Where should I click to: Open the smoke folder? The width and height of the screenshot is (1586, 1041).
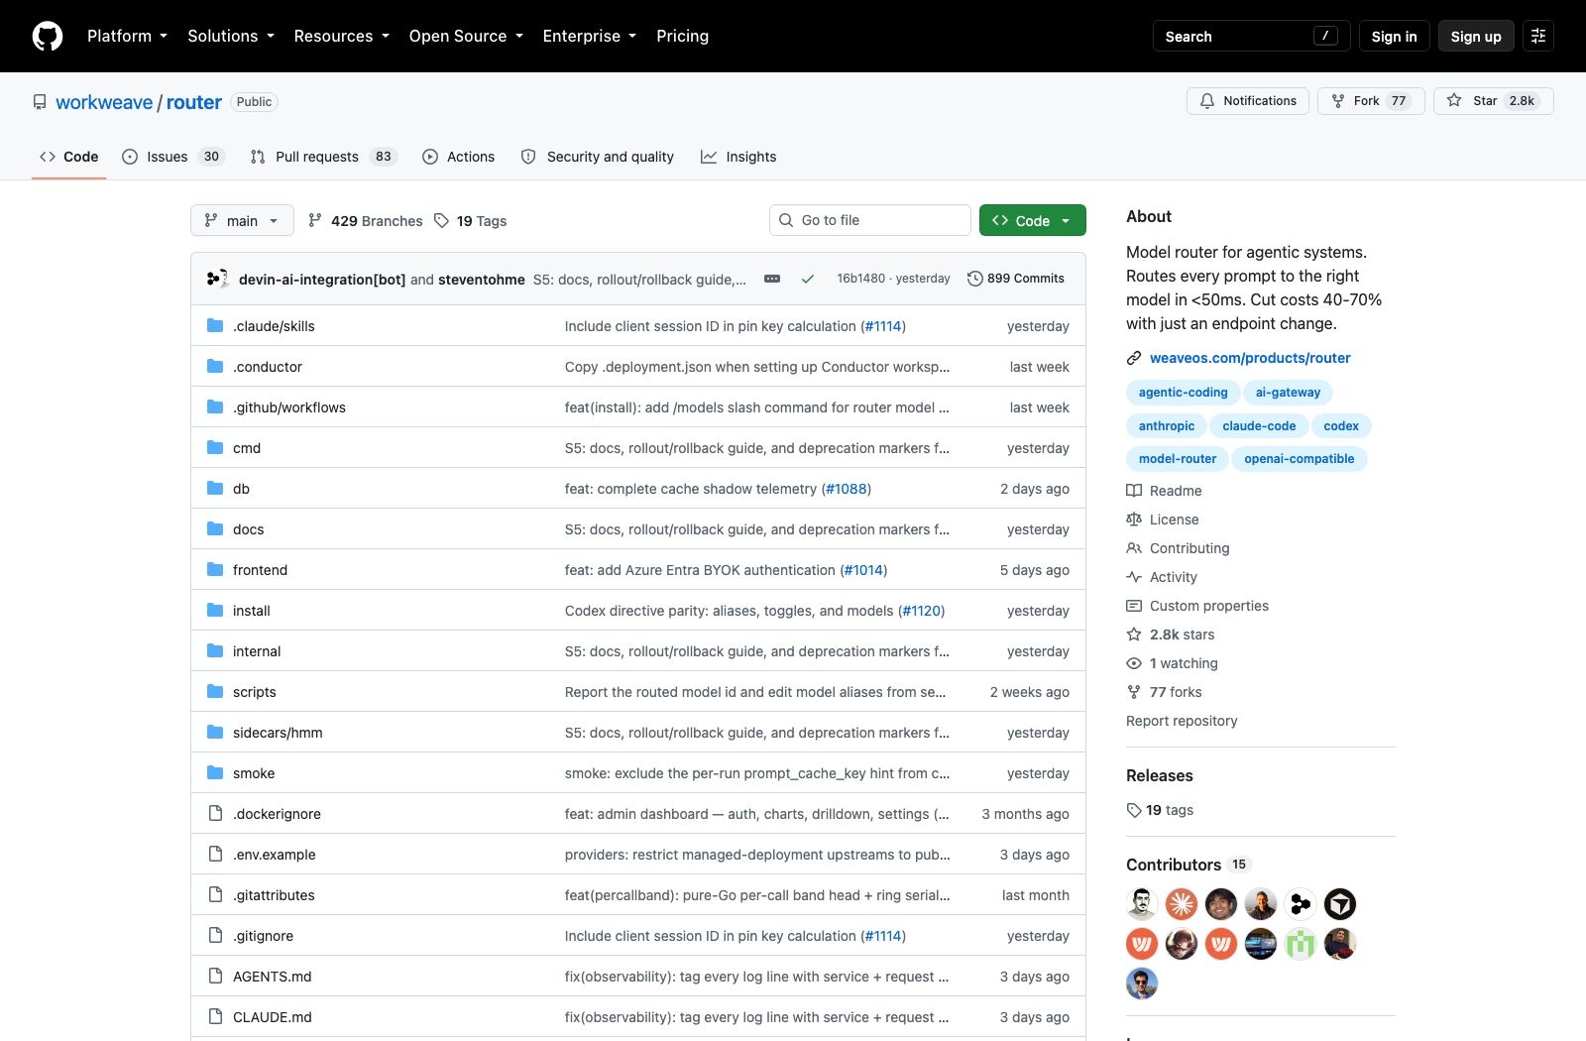tap(254, 773)
